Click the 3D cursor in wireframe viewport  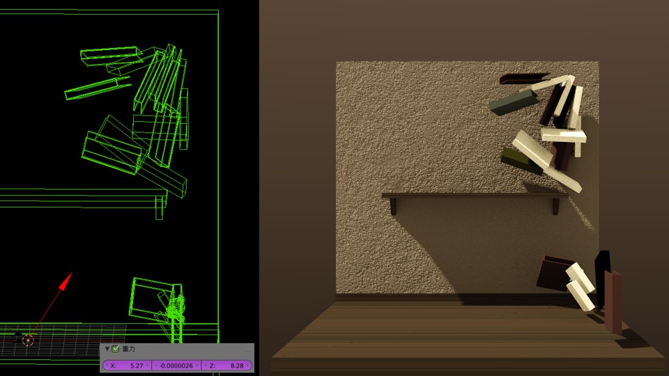coord(28,340)
